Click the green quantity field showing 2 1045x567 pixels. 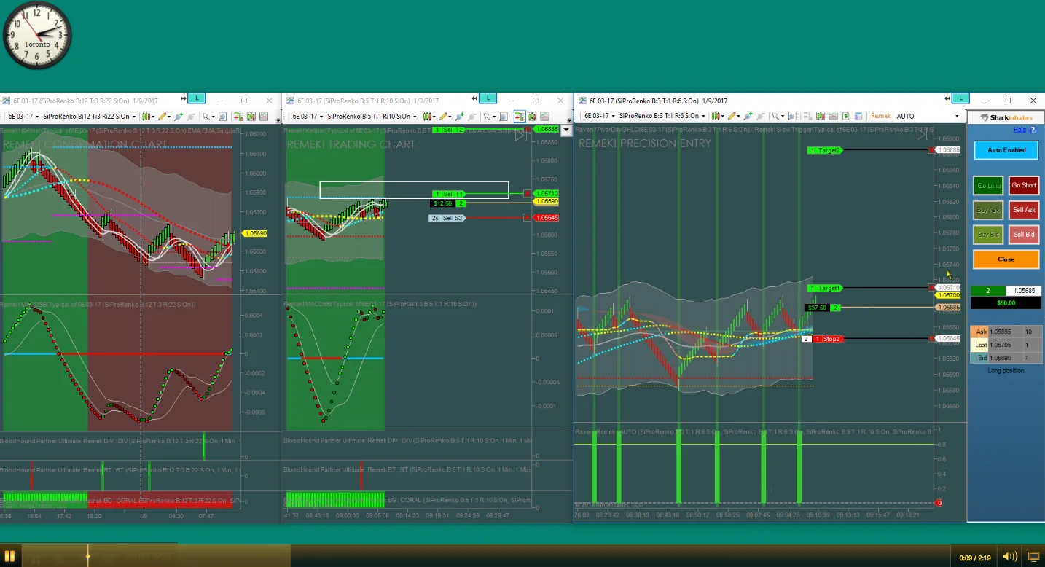click(x=988, y=291)
